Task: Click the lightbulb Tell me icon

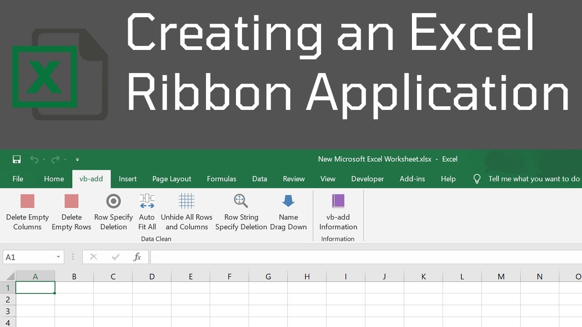Action: tap(477, 179)
